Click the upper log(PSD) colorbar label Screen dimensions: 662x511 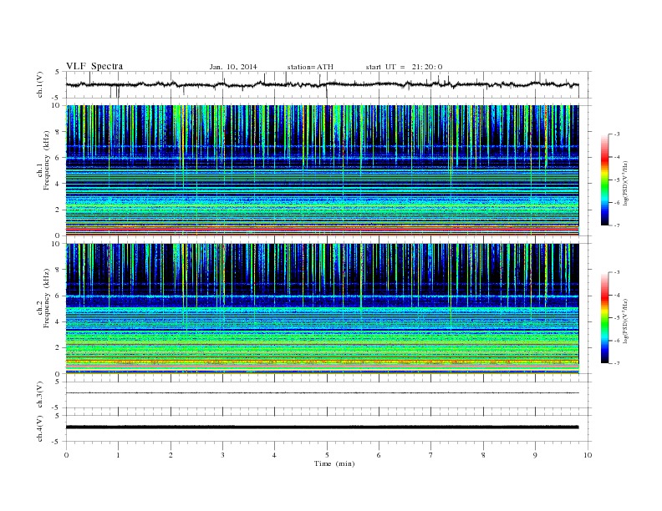625,184
